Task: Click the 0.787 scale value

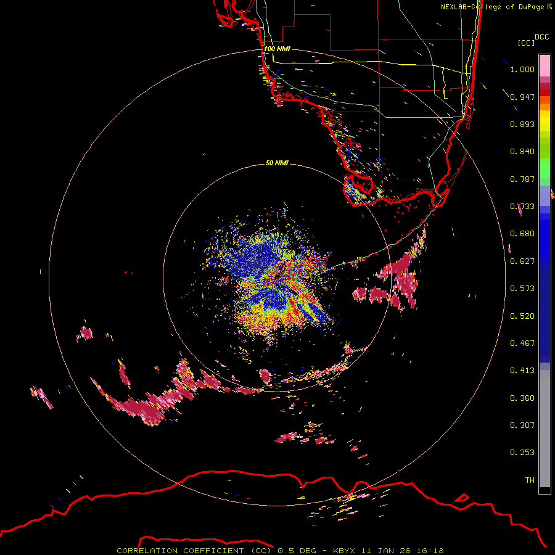Action: click(x=522, y=179)
